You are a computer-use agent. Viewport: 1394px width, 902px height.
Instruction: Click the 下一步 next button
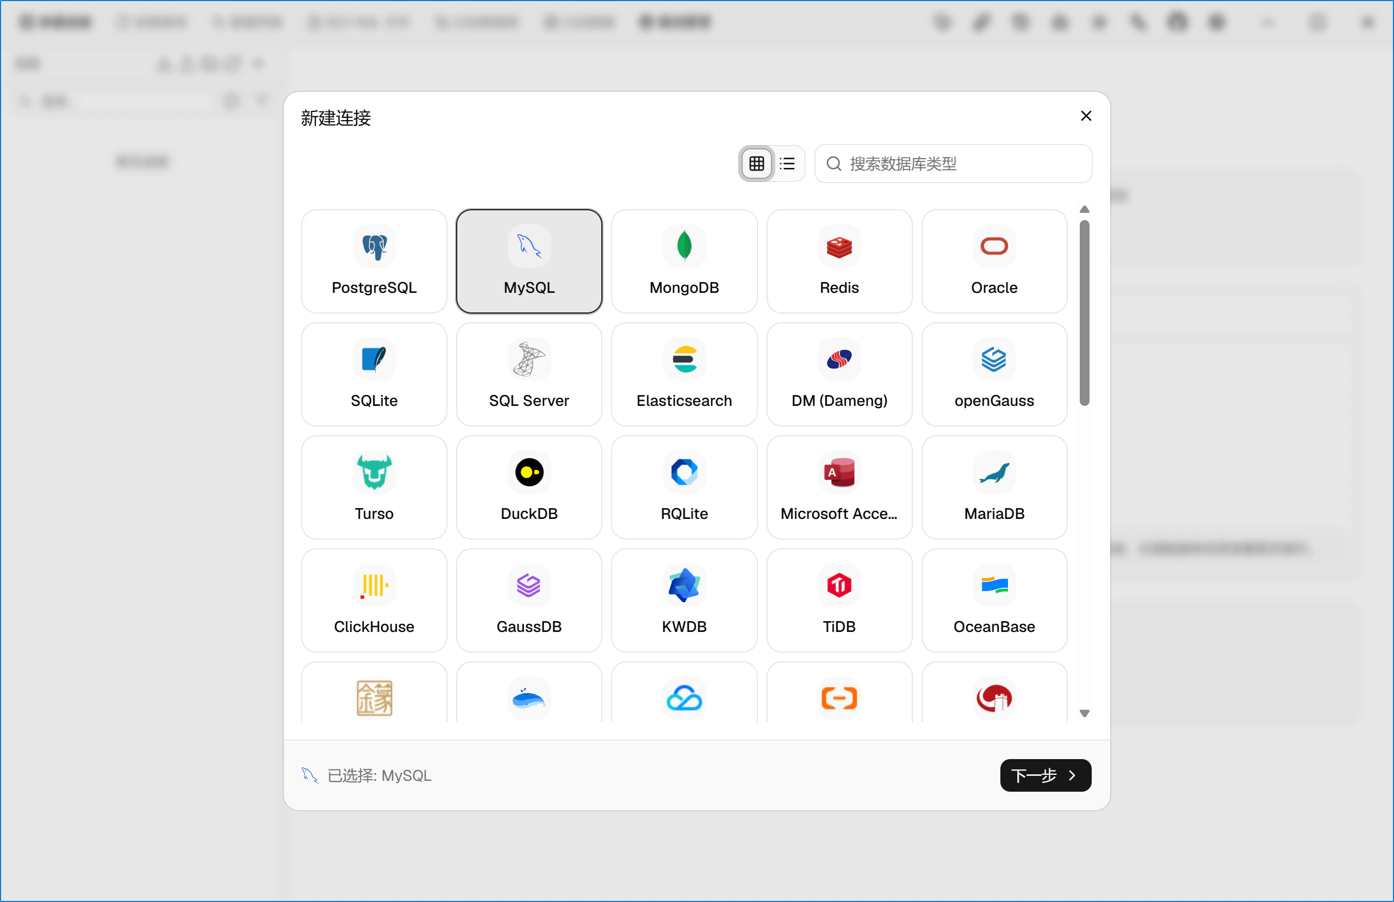point(1045,775)
